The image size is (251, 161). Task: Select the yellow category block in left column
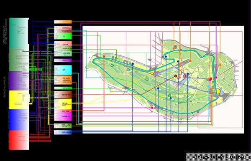pos(19,100)
